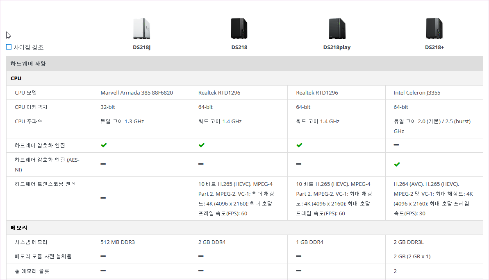Image resolution: width=489 pixels, height=280 pixels.
Task: Enable the 차이점 강조 checkbox
Action: [9, 47]
